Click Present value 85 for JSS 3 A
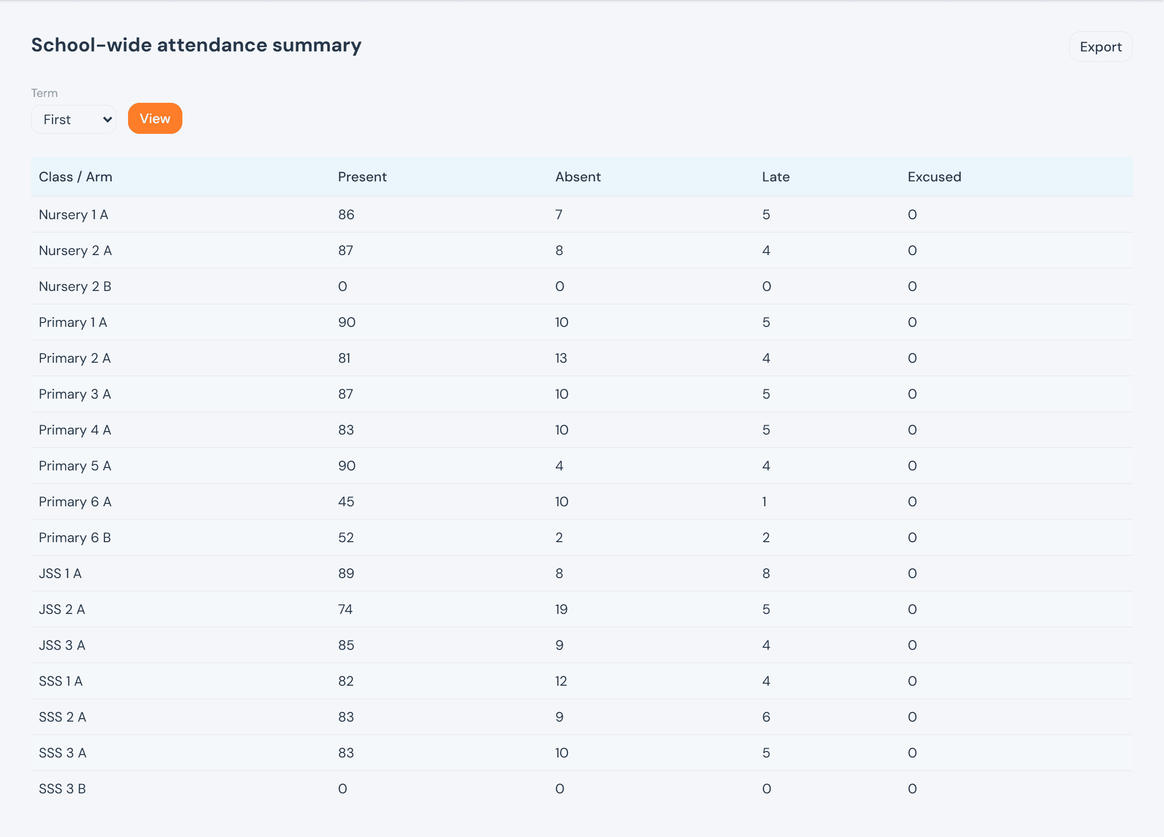Image resolution: width=1164 pixels, height=837 pixels. 346,645
